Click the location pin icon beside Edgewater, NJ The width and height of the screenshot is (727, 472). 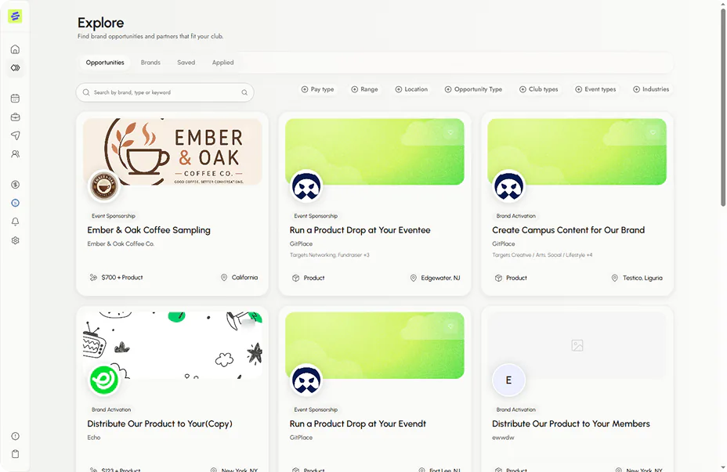coord(413,278)
